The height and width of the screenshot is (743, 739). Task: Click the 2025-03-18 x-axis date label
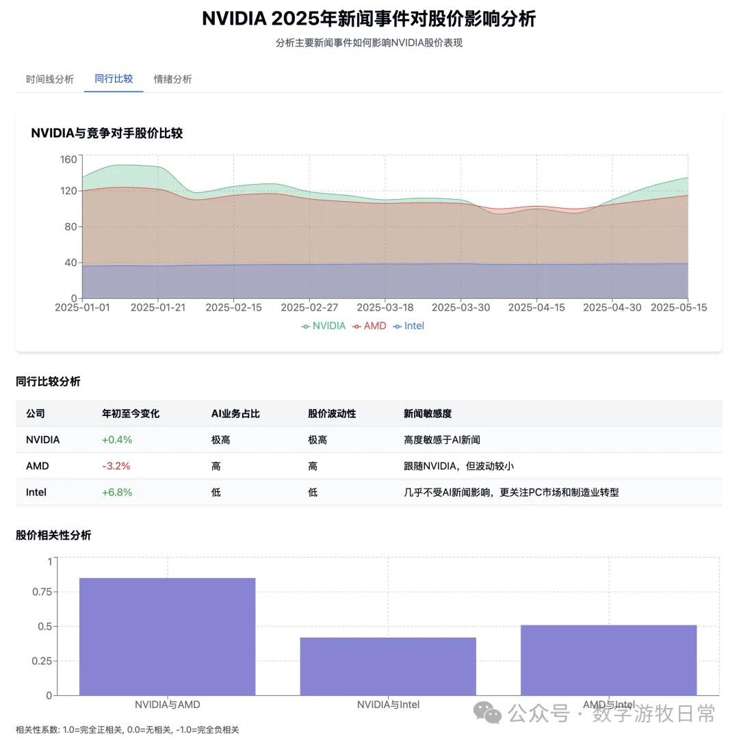point(385,308)
